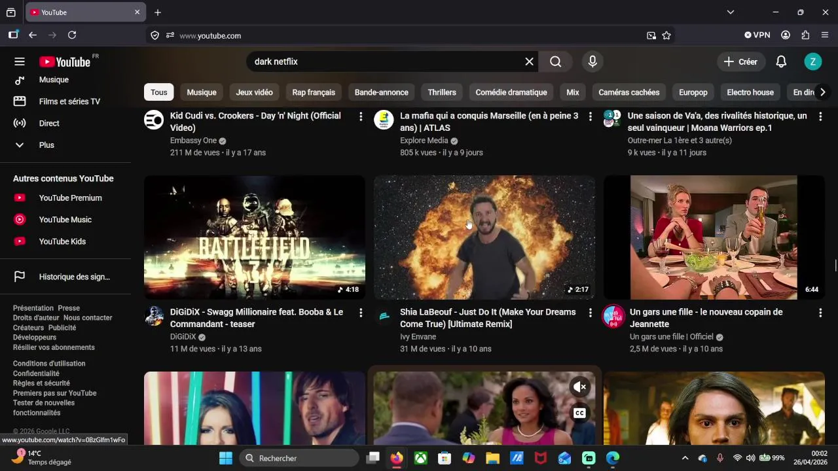Image resolution: width=838 pixels, height=471 pixels.
Task: Open the Conditions d'utilisation link
Action: (49, 364)
